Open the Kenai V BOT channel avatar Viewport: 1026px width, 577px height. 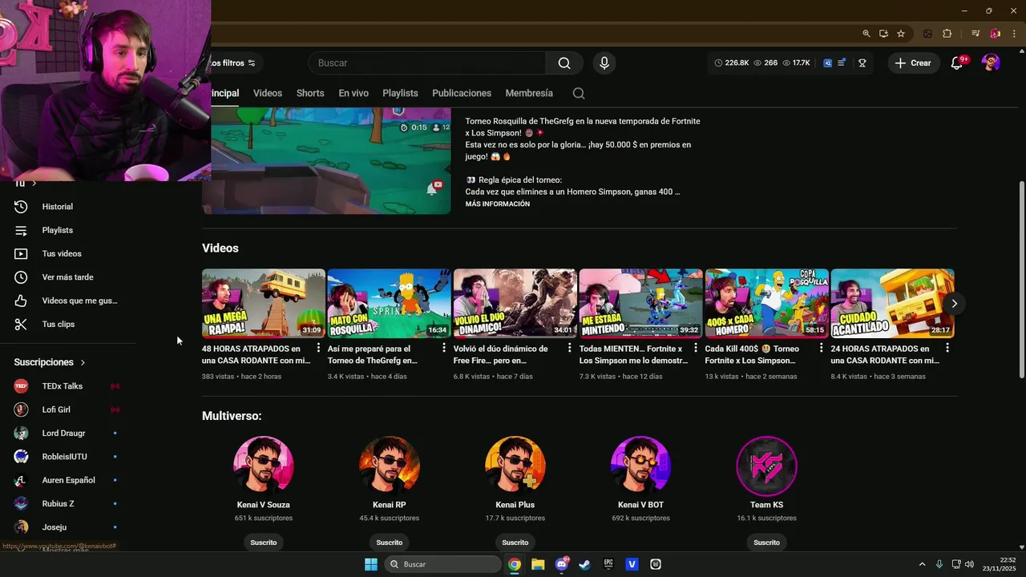coord(640,466)
